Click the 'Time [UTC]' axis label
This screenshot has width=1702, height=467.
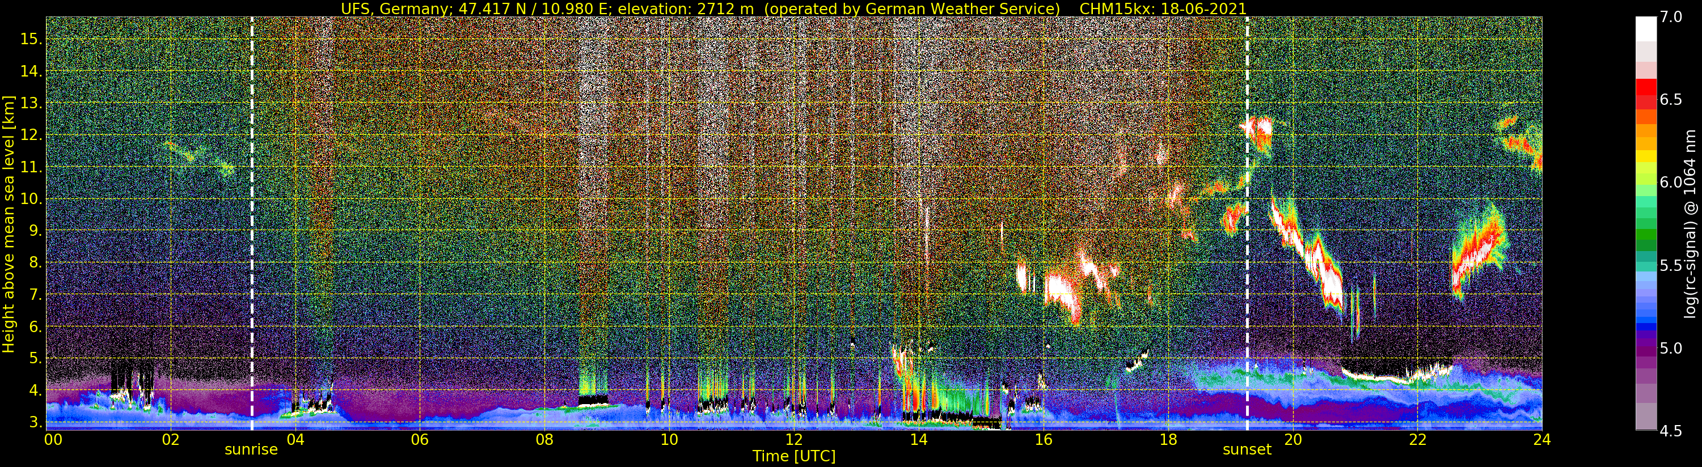794,456
